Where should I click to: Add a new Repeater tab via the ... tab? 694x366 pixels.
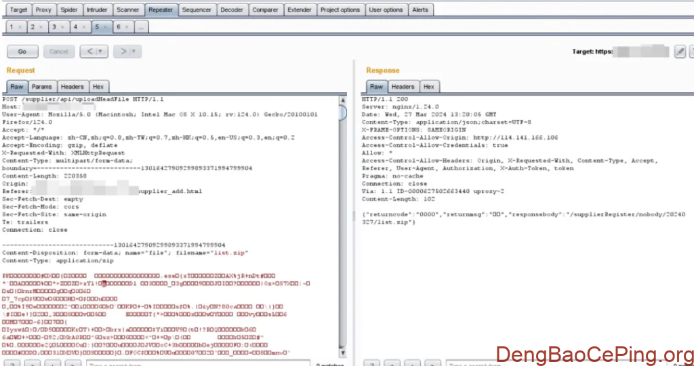141,27
